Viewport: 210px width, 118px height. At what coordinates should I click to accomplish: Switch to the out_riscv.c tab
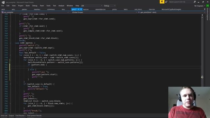(138, 10)
